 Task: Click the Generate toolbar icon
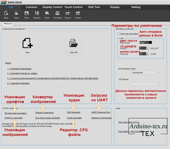(57, 13)
